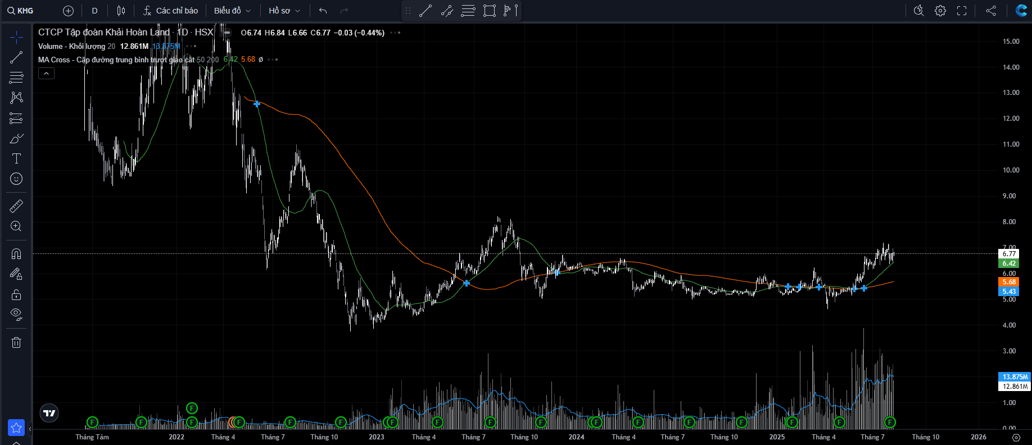Click the KHG symbol search field
1032x445 pixels.
pos(20,11)
